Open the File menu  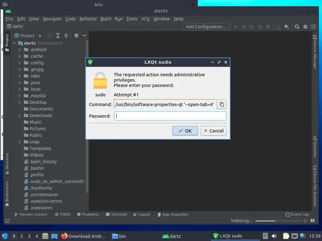[9, 19]
